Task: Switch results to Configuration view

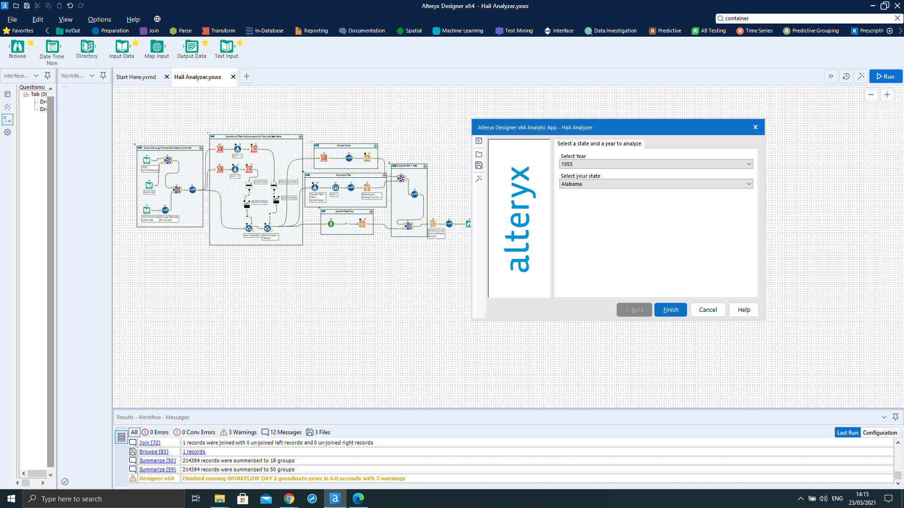Action: point(880,433)
